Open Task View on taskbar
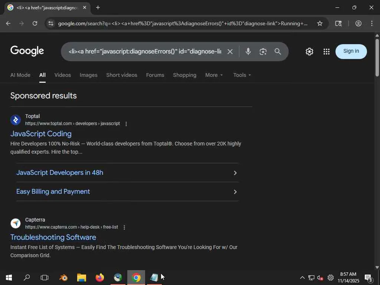Viewport: 380px width, 285px height. (45, 278)
